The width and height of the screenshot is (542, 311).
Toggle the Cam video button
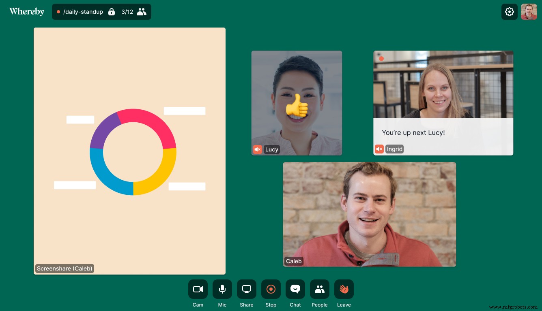(198, 289)
